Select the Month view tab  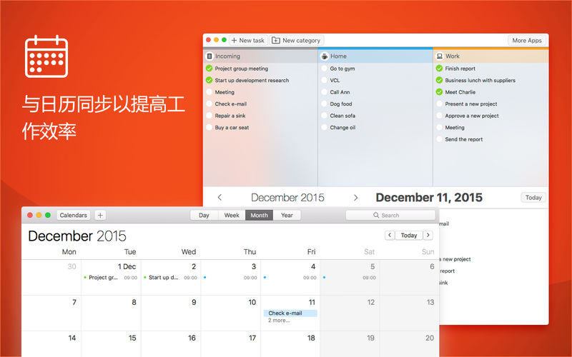click(x=259, y=216)
